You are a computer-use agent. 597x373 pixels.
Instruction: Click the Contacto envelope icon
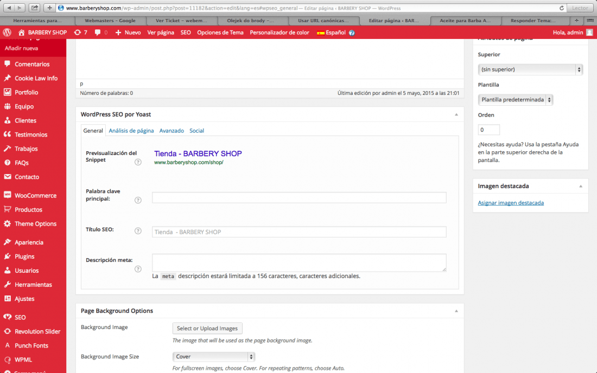(x=7, y=177)
